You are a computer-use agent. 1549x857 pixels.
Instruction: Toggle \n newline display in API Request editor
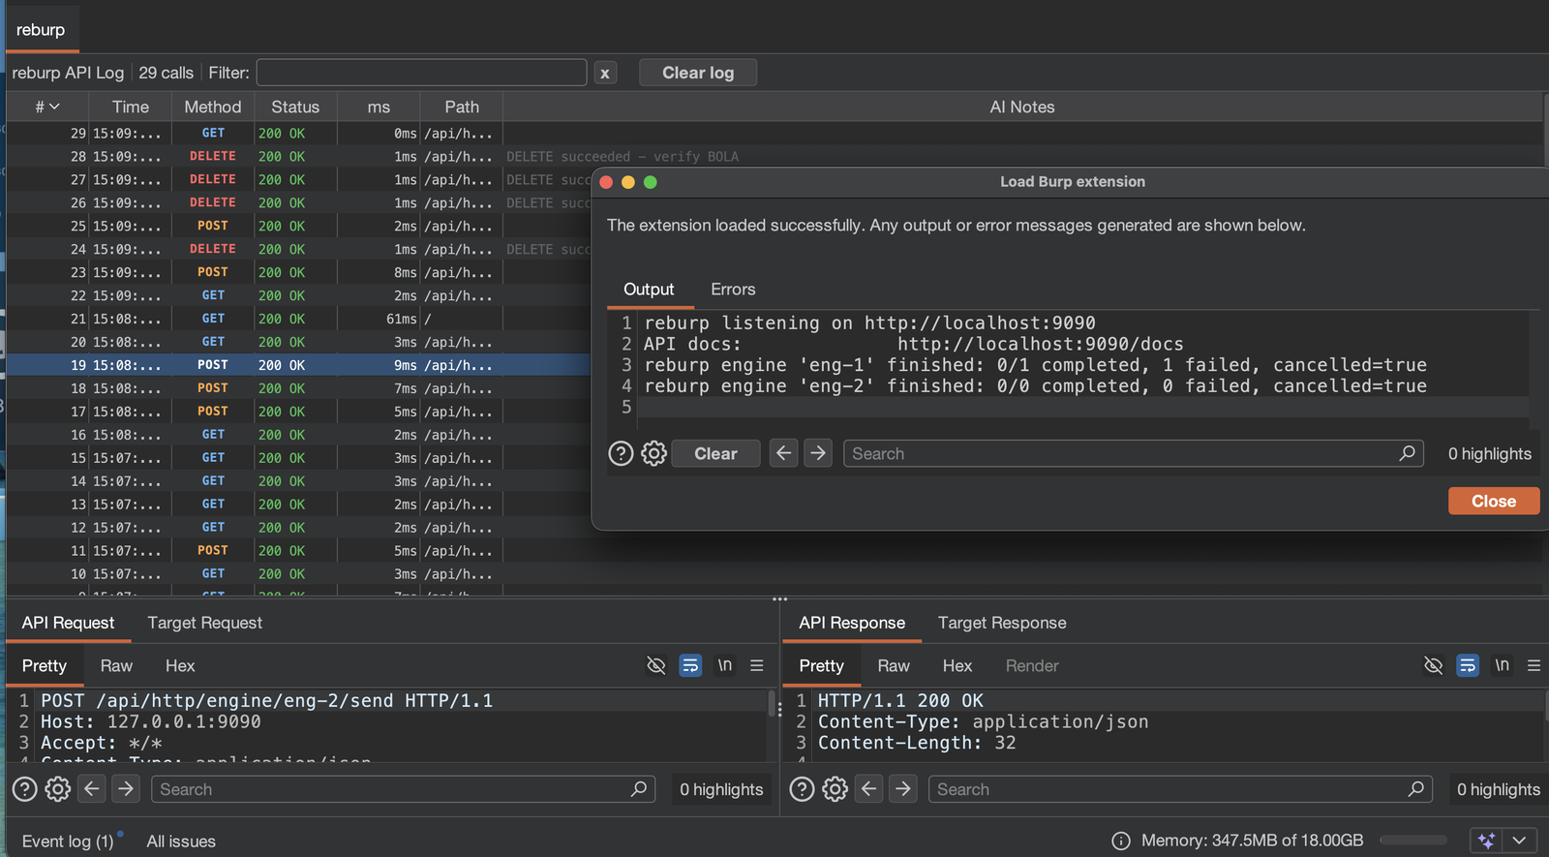[x=724, y=665]
